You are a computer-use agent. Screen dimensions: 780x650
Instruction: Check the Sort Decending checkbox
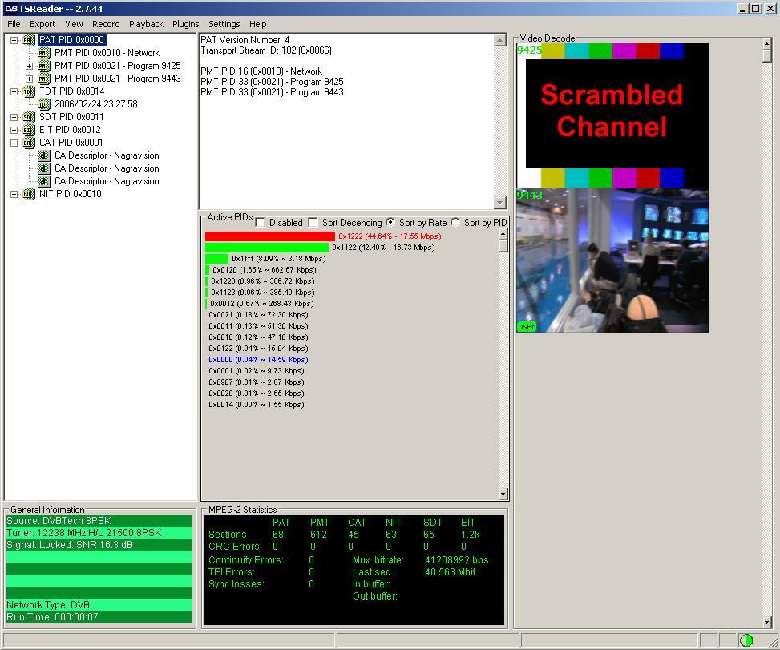[x=313, y=222]
